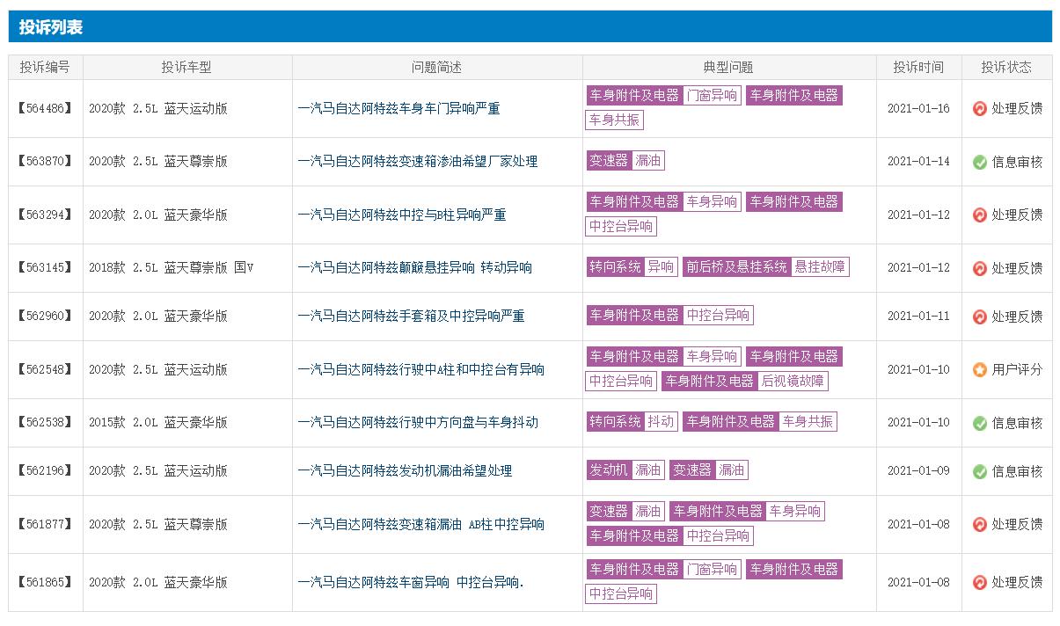Image resolution: width=1060 pixels, height=626 pixels.
Task: Click 车身异响 tag in row 561877
Action: point(795,512)
